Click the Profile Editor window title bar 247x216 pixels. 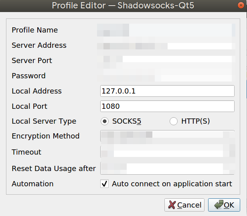[123, 6]
